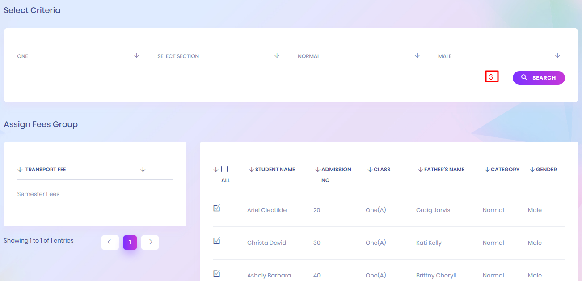Uncheck the checkbox for Christa David

(217, 241)
